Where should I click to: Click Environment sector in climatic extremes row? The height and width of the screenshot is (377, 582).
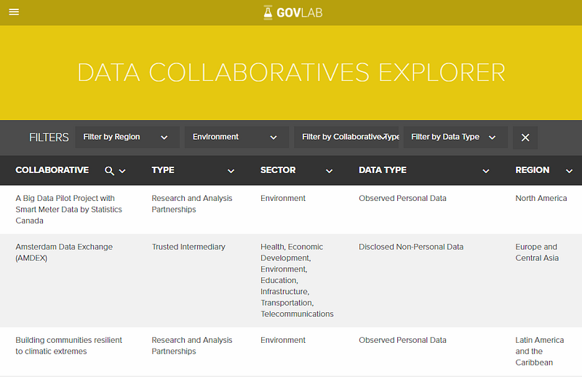point(283,340)
